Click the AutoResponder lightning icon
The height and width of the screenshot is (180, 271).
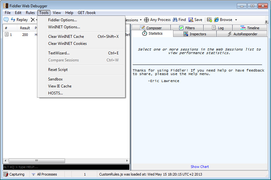tap(229, 34)
